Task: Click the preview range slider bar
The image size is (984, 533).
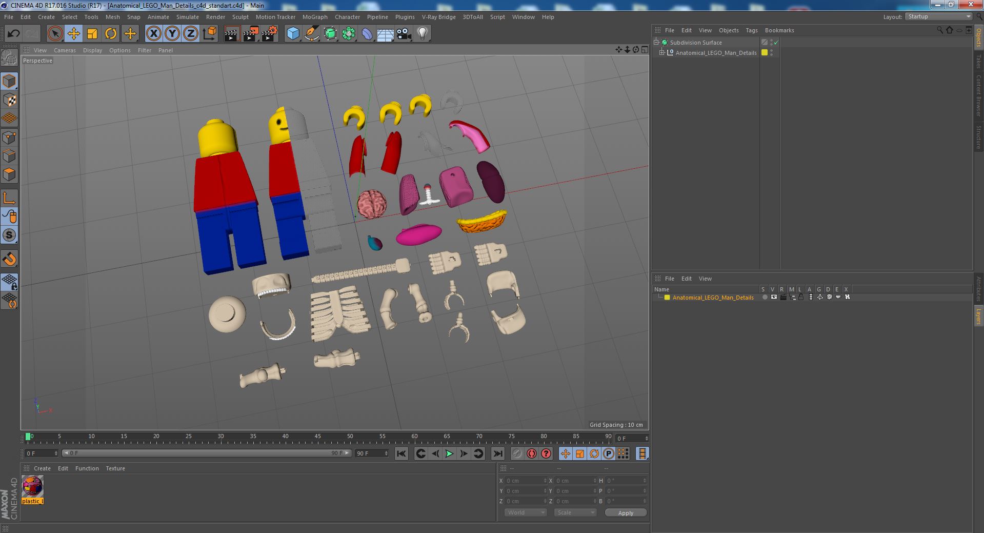Action: pos(206,453)
